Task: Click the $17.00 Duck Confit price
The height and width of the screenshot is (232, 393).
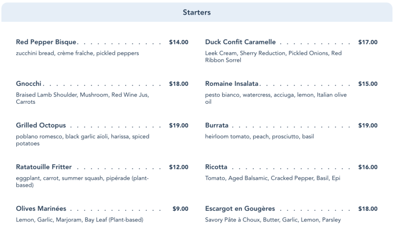Action: coord(368,42)
